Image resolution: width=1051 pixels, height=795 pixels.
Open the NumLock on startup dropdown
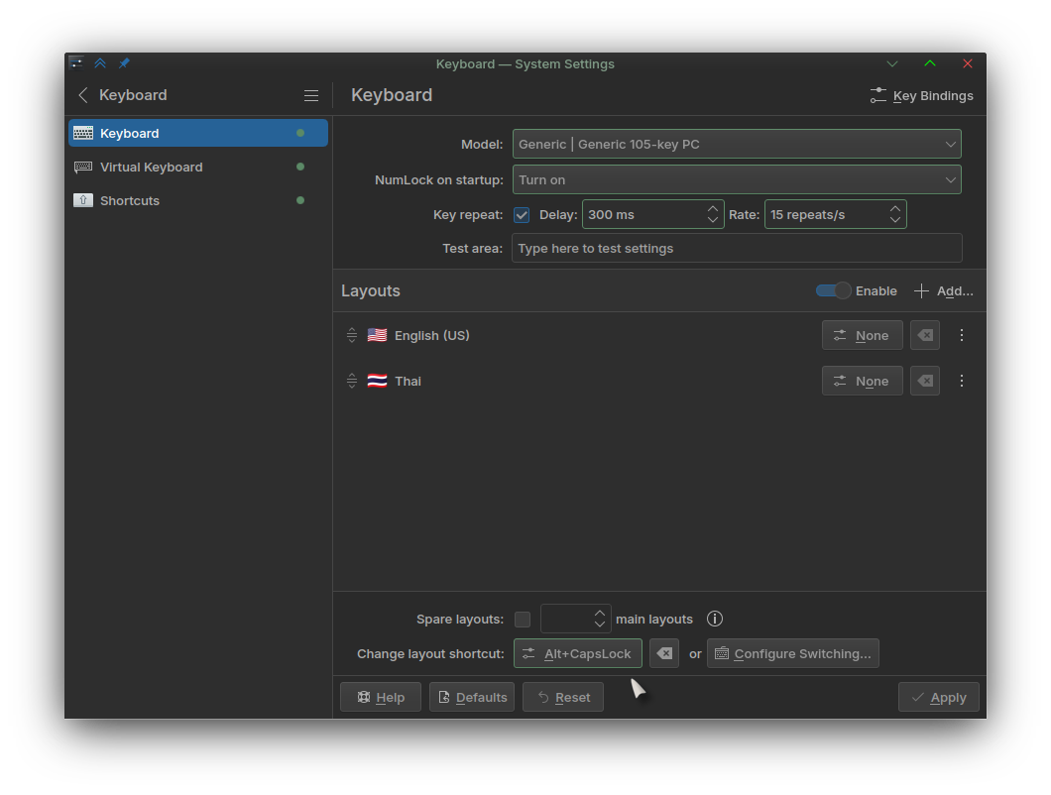click(737, 179)
